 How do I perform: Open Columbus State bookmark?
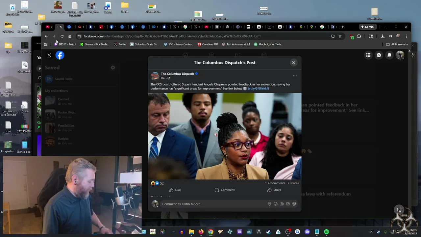click(x=144, y=44)
